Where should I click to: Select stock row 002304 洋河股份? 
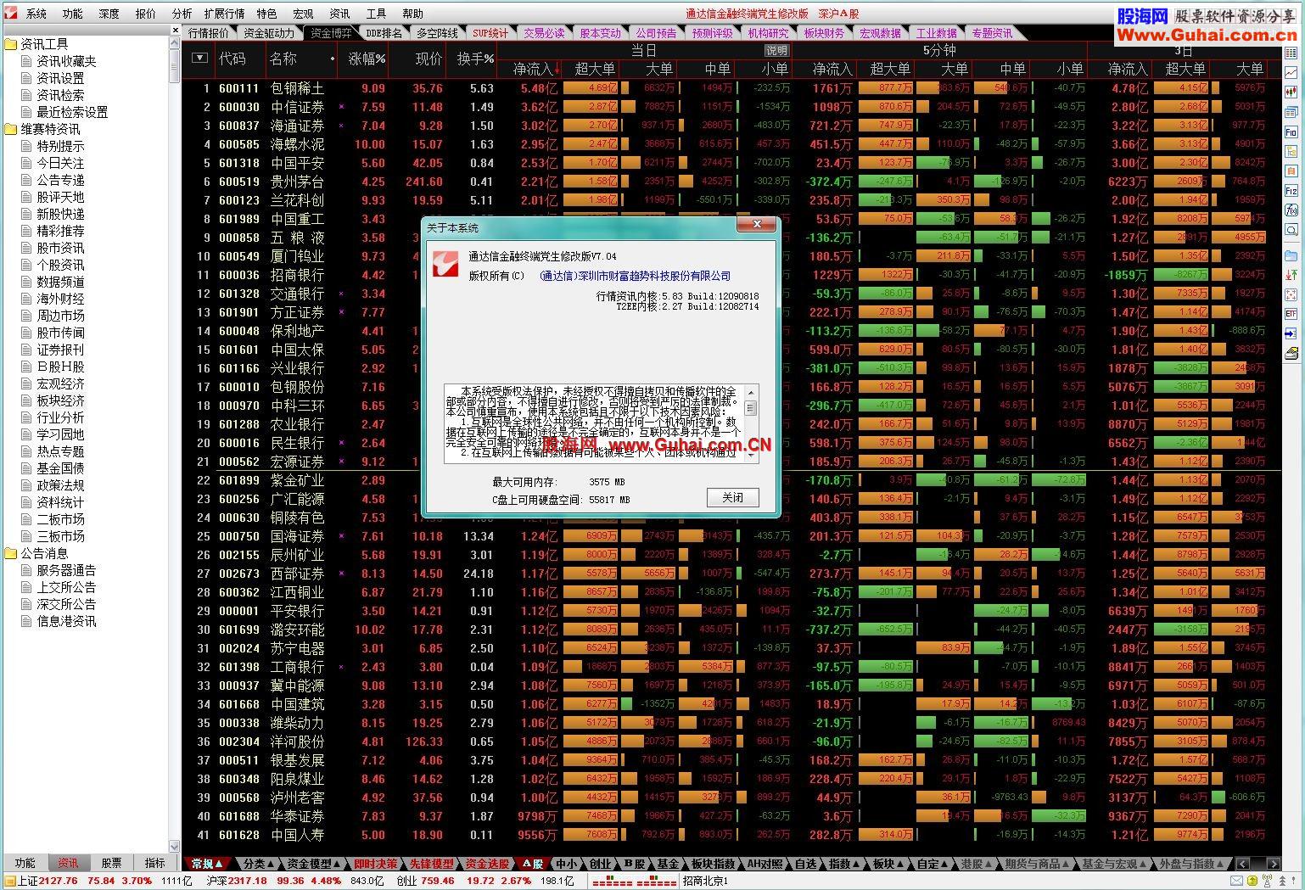tap(731, 742)
